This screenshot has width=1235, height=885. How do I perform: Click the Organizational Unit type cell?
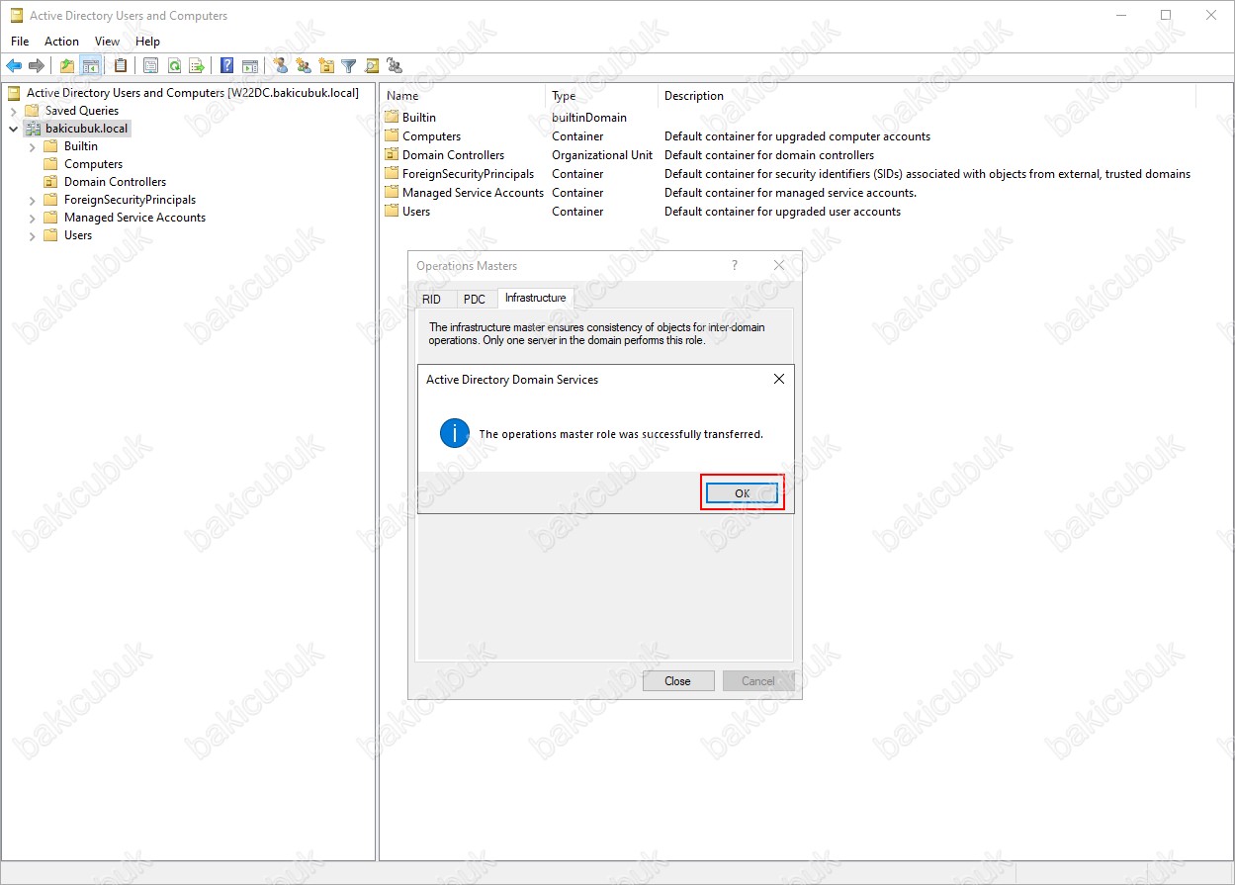602,155
